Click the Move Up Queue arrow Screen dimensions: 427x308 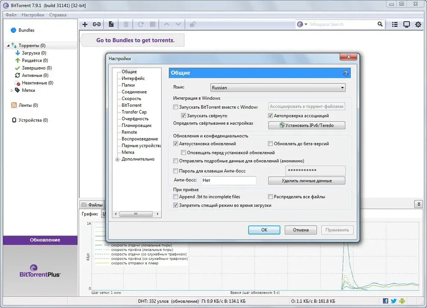pyautogui.click(x=167, y=24)
